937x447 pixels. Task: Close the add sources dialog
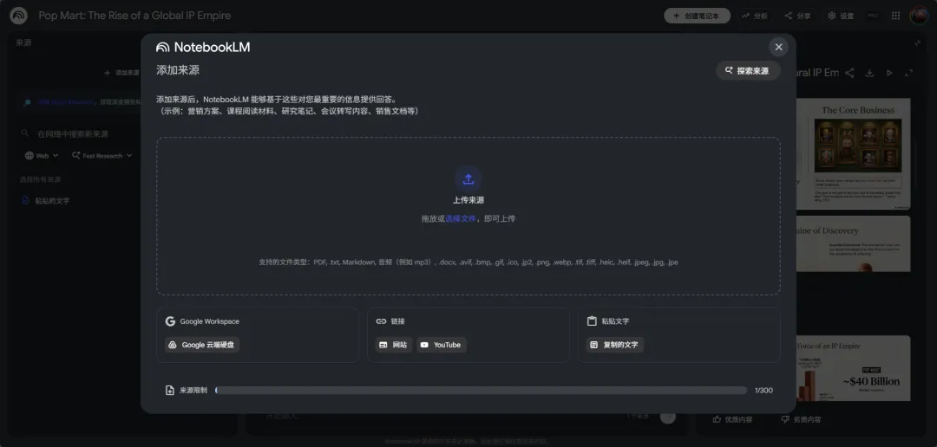point(778,47)
